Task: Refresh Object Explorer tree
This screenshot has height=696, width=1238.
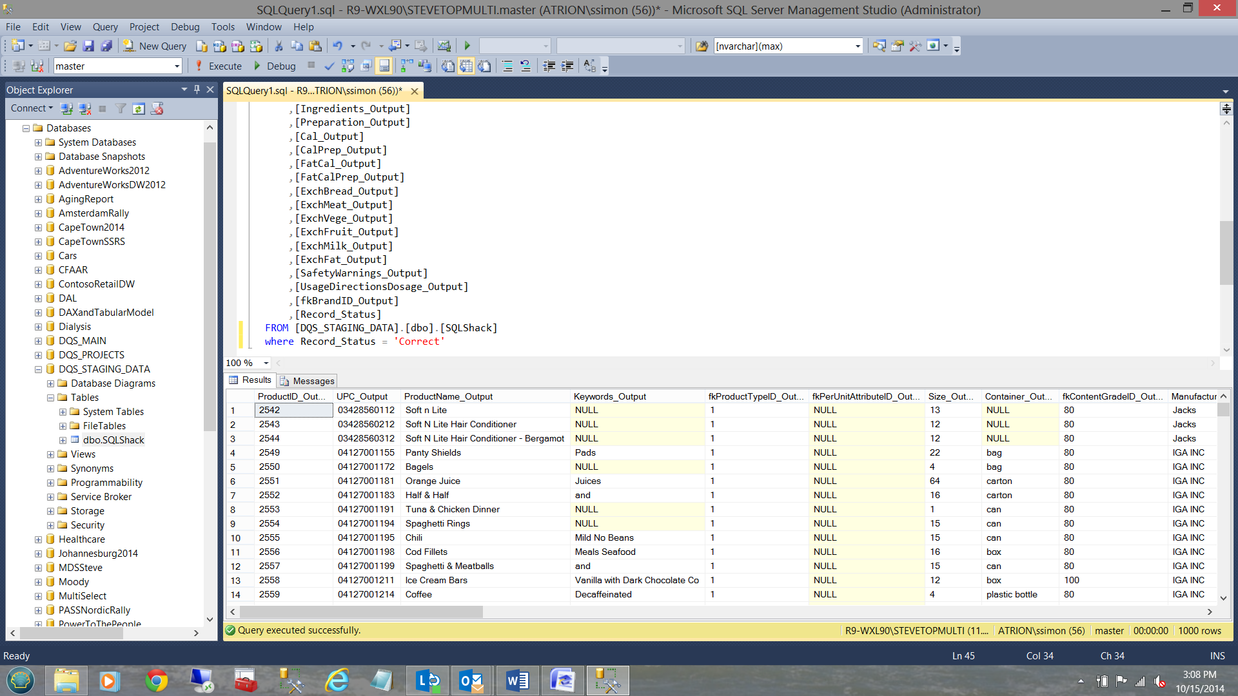Action: [139, 109]
